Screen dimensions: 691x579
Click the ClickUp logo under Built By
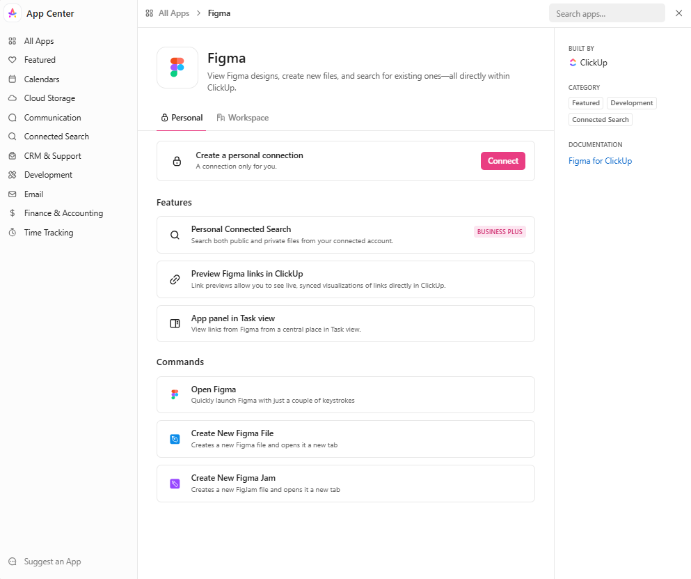[x=573, y=63]
